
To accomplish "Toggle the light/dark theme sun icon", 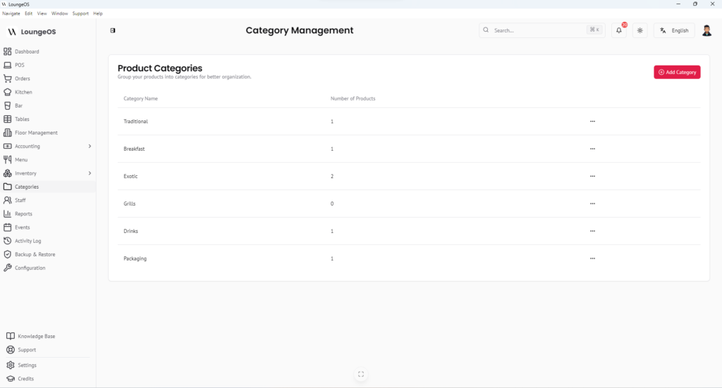I will 640,31.
